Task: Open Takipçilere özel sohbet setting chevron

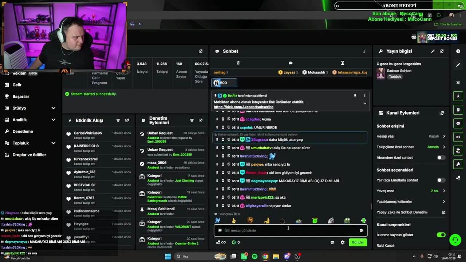Action: [x=444, y=147]
